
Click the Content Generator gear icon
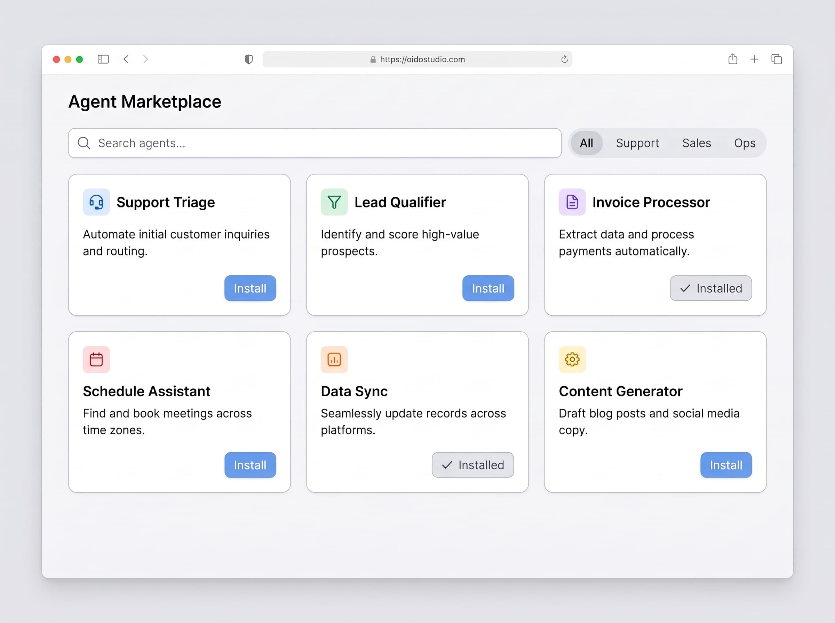(x=572, y=359)
